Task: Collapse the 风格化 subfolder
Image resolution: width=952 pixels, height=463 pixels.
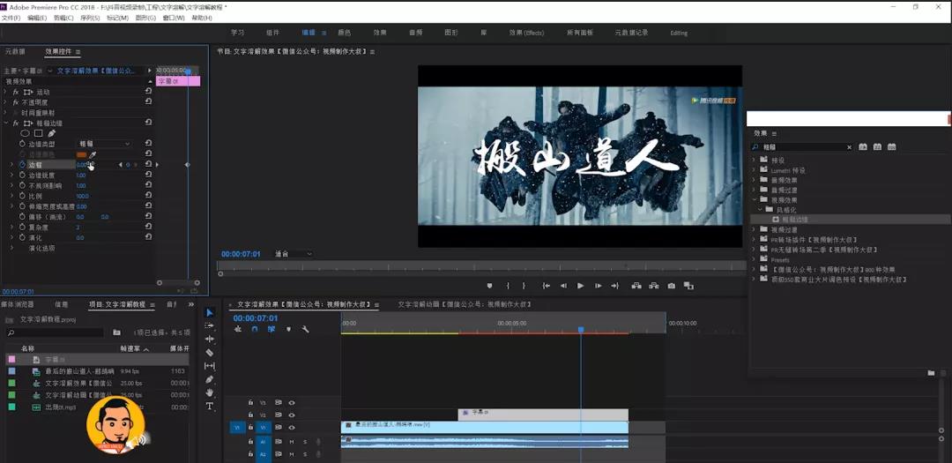Action: tap(761, 209)
